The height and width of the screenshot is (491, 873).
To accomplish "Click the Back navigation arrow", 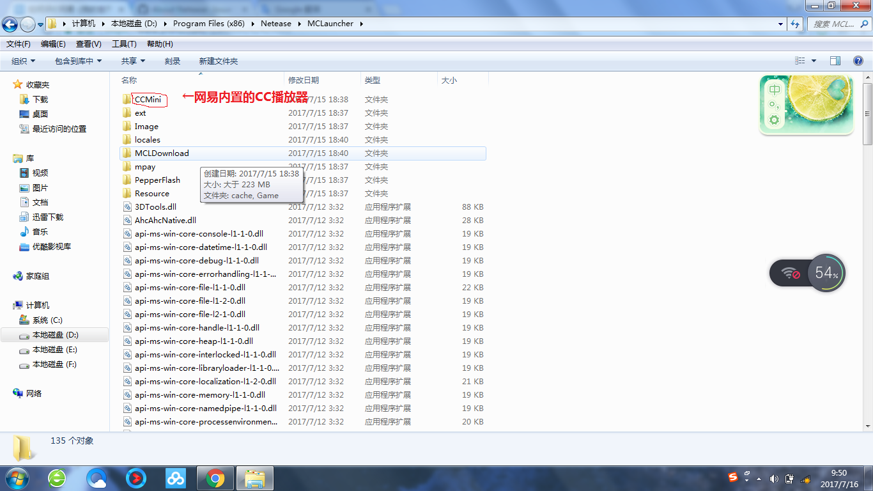I will point(10,24).
